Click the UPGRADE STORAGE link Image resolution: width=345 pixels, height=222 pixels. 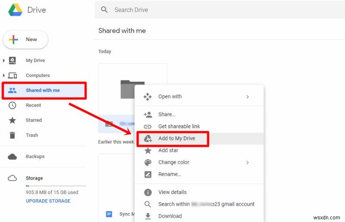click(x=48, y=201)
